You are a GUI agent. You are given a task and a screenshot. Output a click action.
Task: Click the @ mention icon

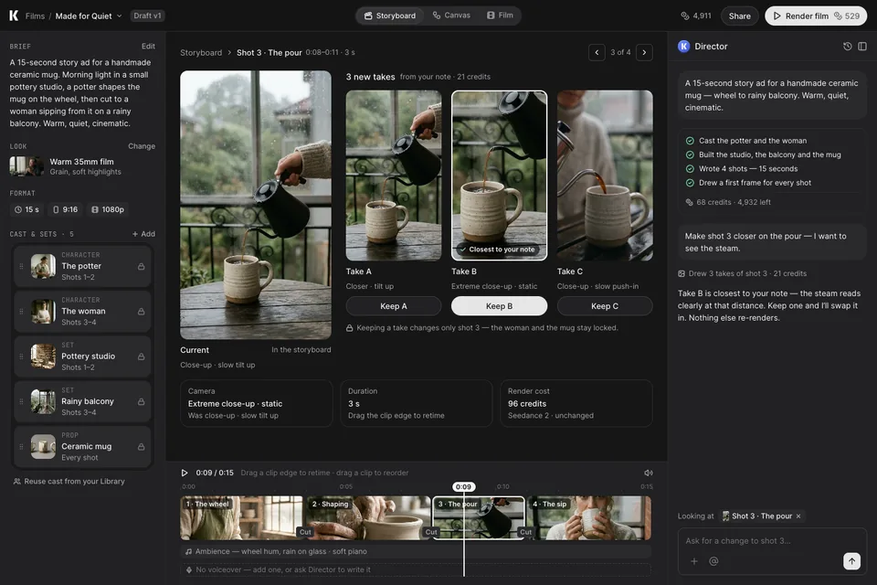(713, 561)
